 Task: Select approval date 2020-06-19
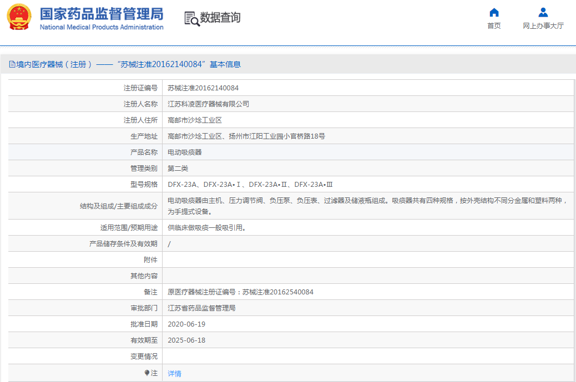click(186, 324)
